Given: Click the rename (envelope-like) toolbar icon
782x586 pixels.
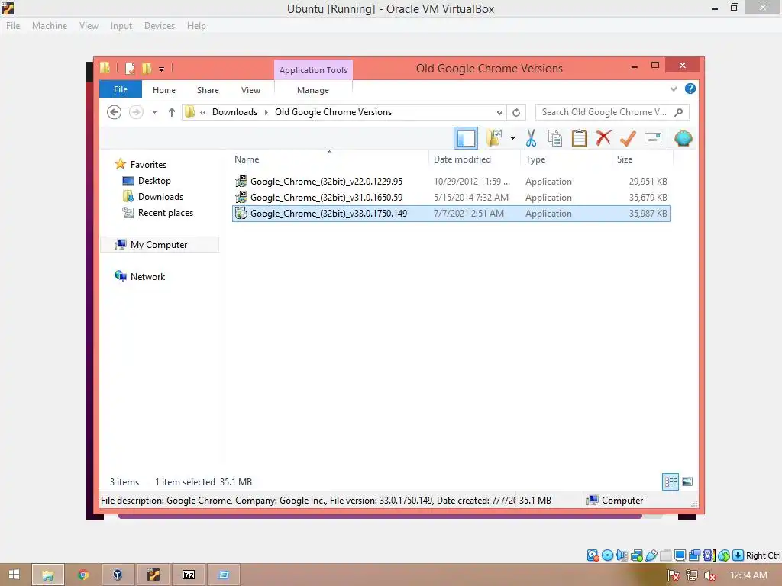Looking at the screenshot, I should click(652, 138).
